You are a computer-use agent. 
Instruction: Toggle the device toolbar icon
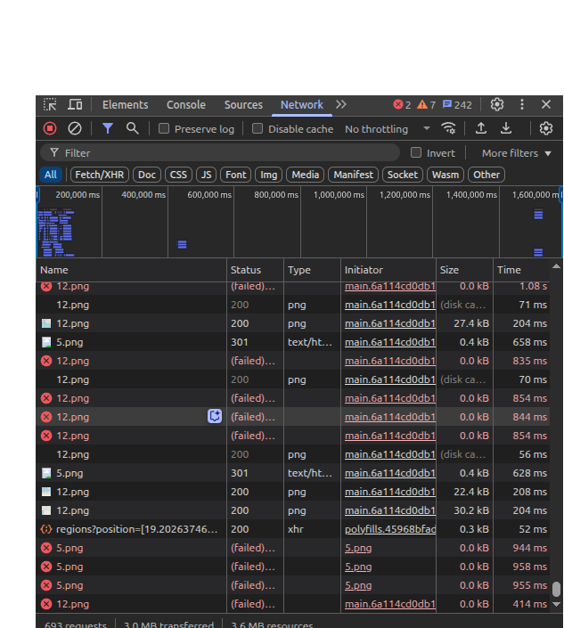75,105
